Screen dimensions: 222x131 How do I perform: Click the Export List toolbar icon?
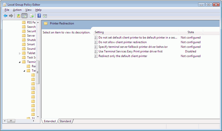tap(32, 16)
